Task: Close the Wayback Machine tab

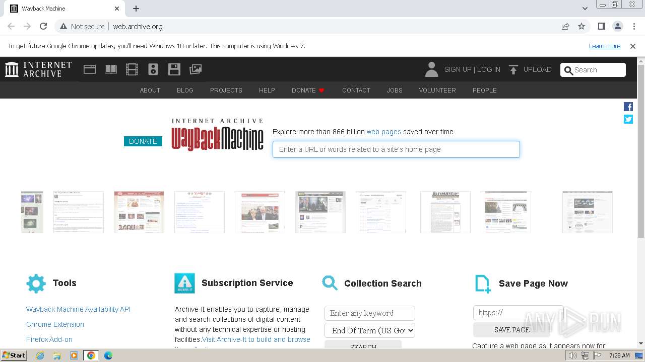Action: tap(117, 9)
